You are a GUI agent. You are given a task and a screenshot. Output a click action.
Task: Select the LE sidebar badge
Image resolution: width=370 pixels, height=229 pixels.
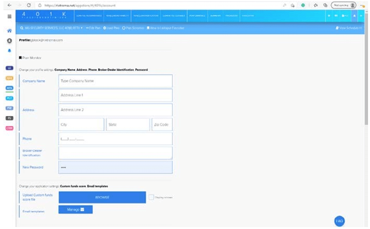(9, 67)
